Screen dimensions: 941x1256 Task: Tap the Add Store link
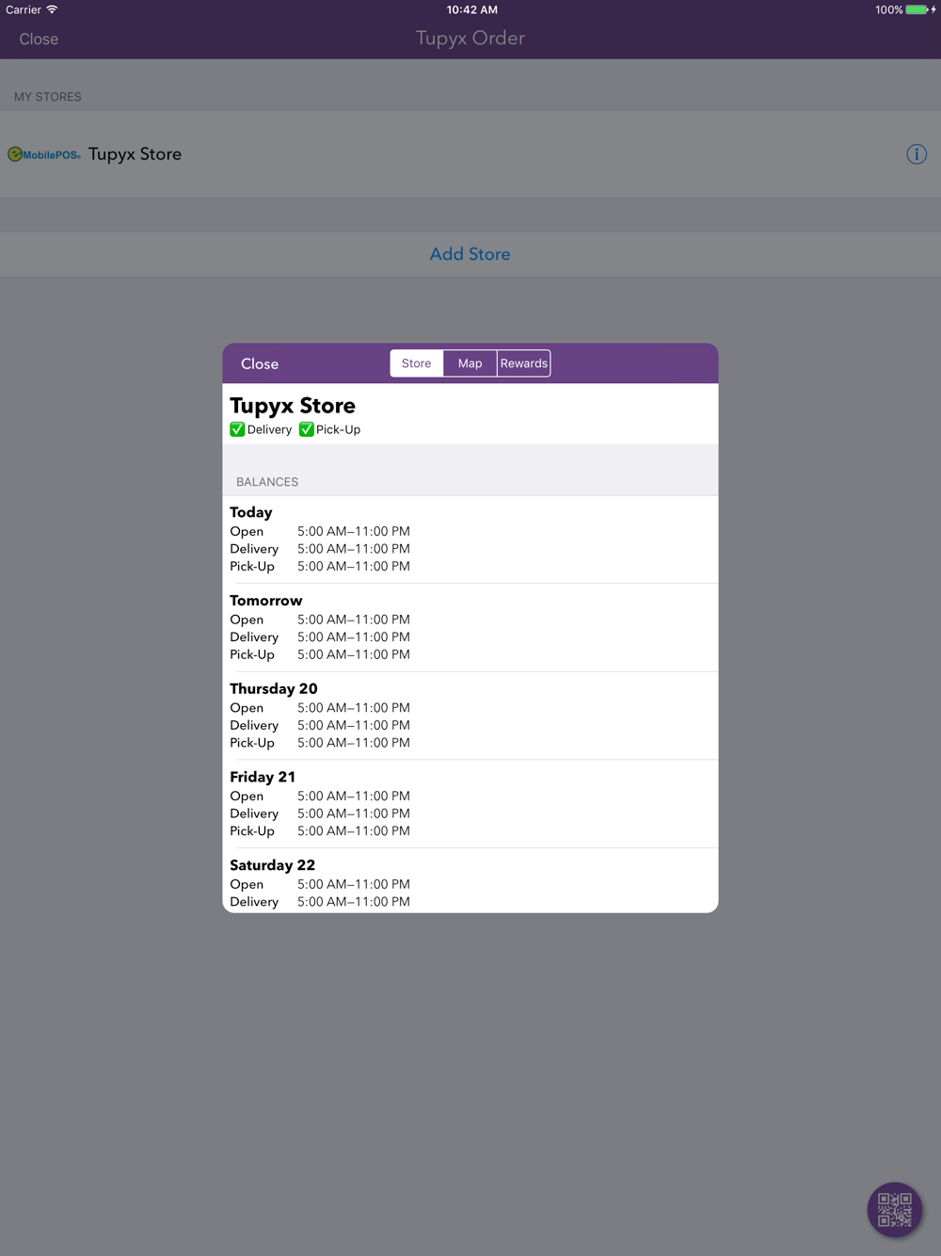coord(470,254)
